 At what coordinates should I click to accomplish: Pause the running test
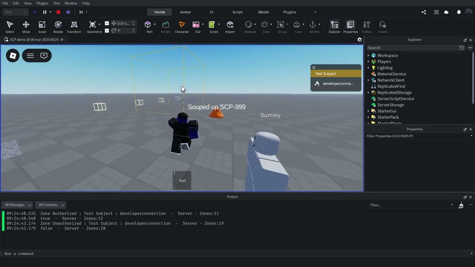[45, 12]
